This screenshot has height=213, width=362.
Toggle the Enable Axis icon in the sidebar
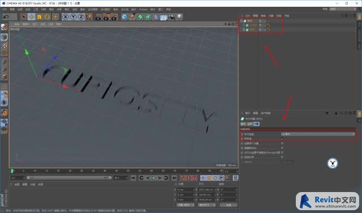click(4, 87)
